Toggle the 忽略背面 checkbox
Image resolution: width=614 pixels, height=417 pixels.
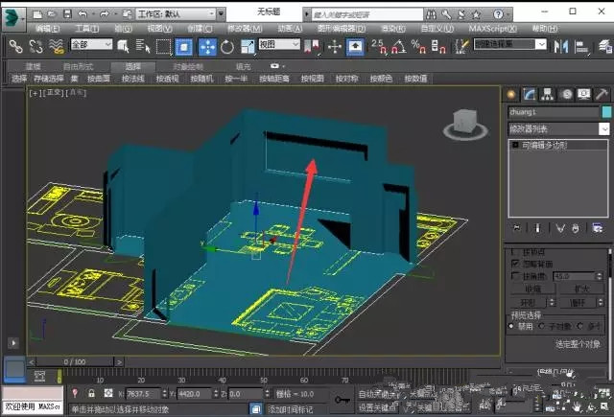(515, 264)
